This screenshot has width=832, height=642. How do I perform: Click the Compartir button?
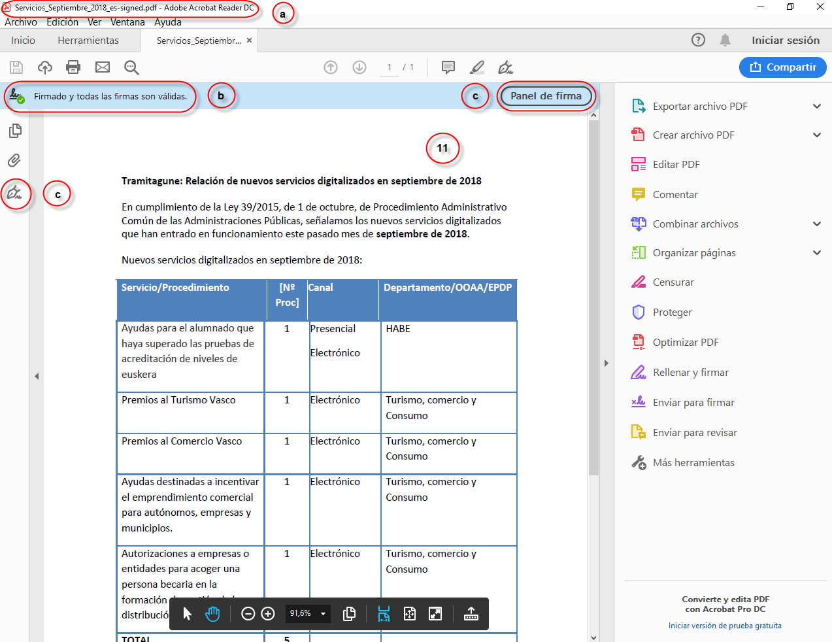click(x=782, y=67)
